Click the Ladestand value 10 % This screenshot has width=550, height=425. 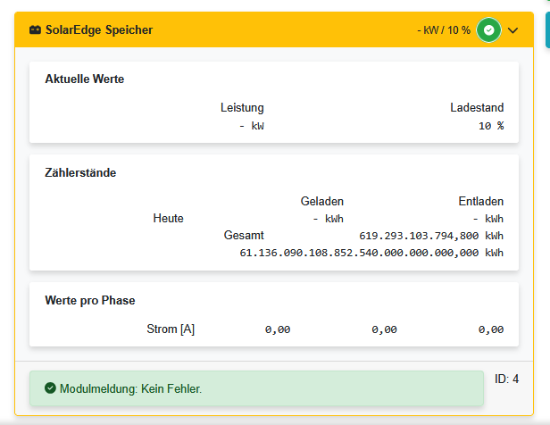pos(491,126)
